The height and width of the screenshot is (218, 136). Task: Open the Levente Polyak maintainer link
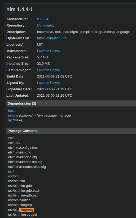49,51
